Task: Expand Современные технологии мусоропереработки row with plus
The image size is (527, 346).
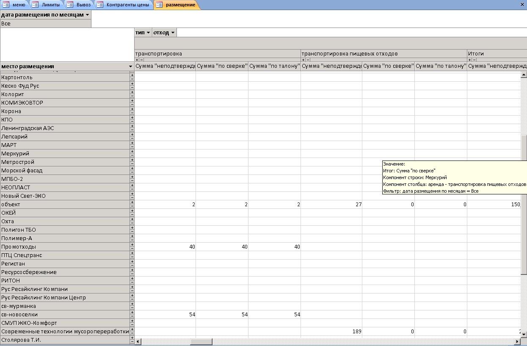Action: [x=132, y=329]
